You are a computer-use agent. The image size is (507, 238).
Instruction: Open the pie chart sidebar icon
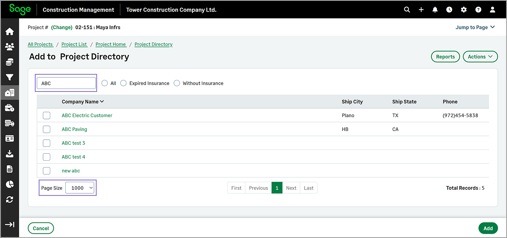pos(10,184)
